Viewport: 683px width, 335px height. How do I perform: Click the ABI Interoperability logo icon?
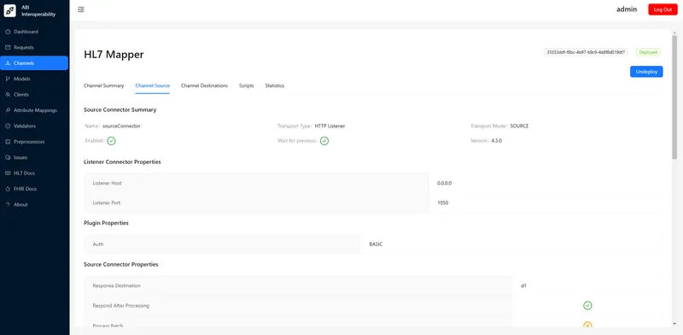(x=10, y=11)
